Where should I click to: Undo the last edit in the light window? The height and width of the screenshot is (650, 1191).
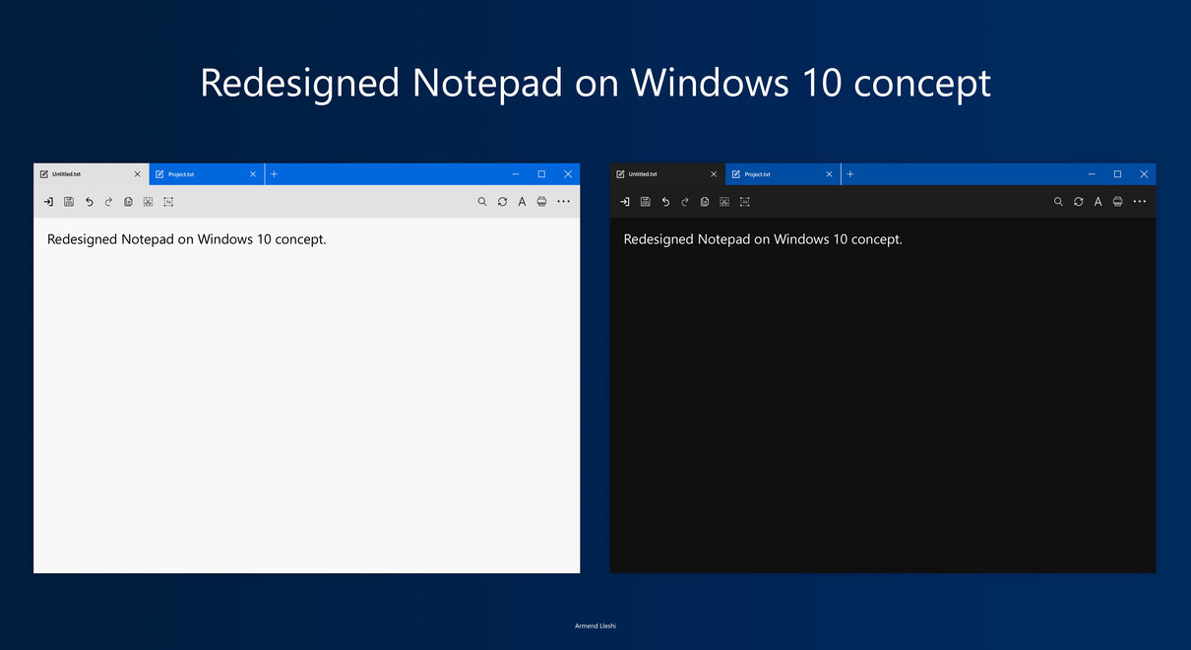(x=89, y=201)
